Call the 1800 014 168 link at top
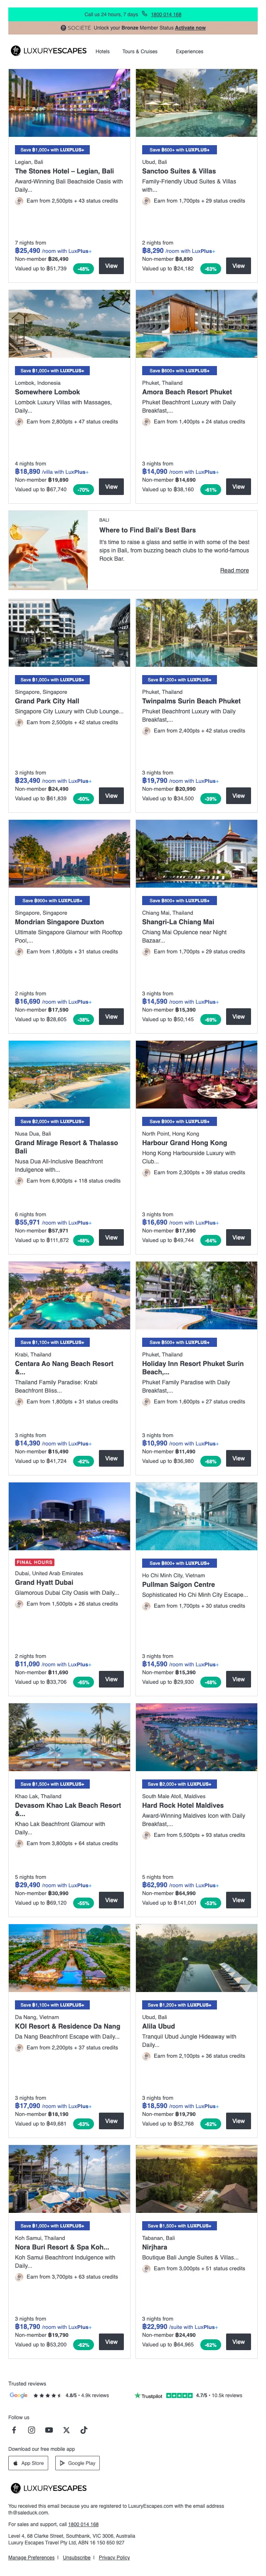Screen dimensions: 266x2576 point(166,15)
